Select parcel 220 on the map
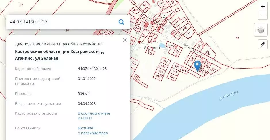The image size is (270, 140). (208, 53)
